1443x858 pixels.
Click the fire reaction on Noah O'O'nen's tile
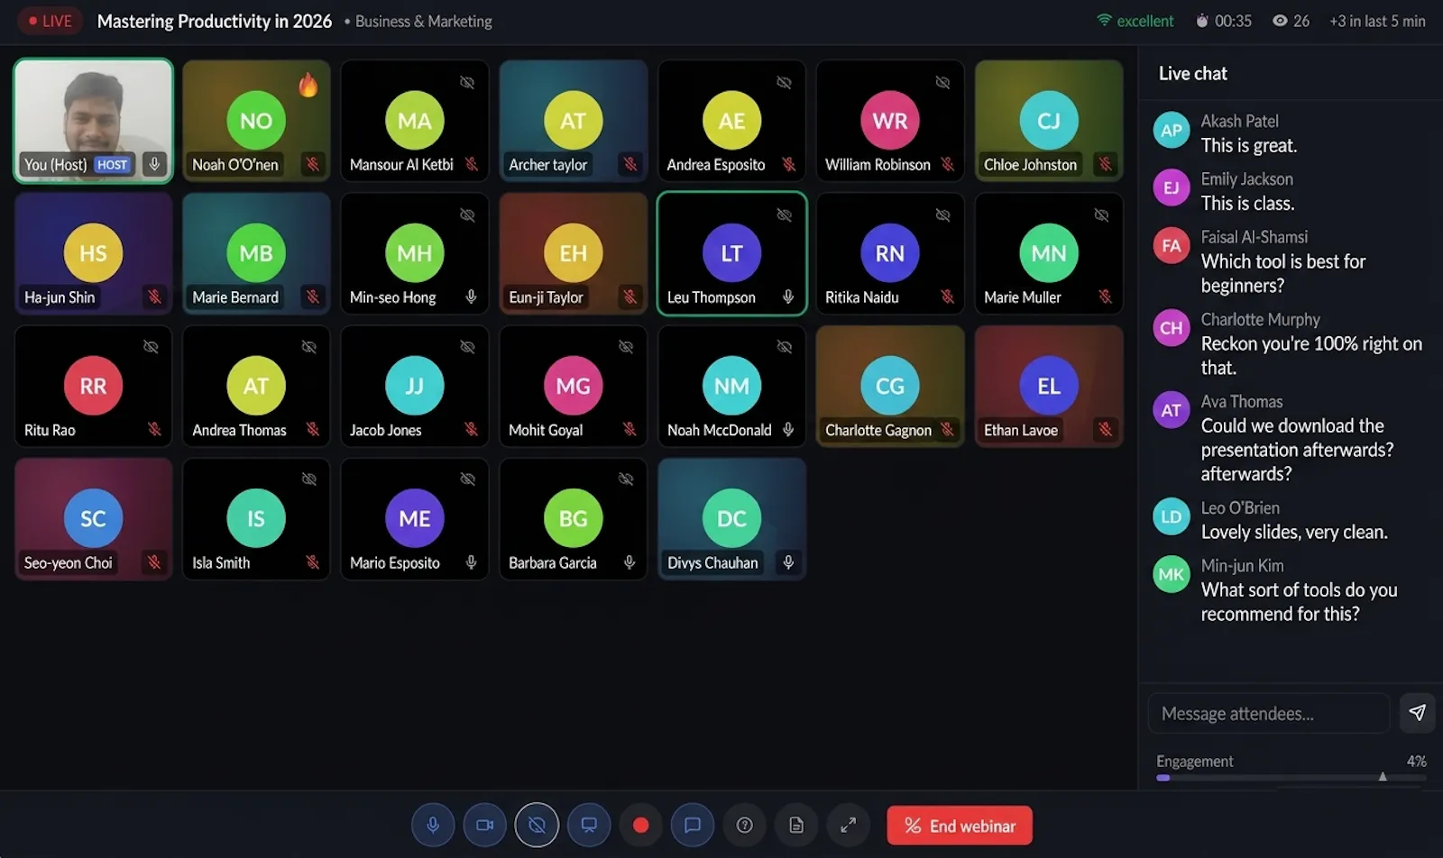(x=308, y=85)
